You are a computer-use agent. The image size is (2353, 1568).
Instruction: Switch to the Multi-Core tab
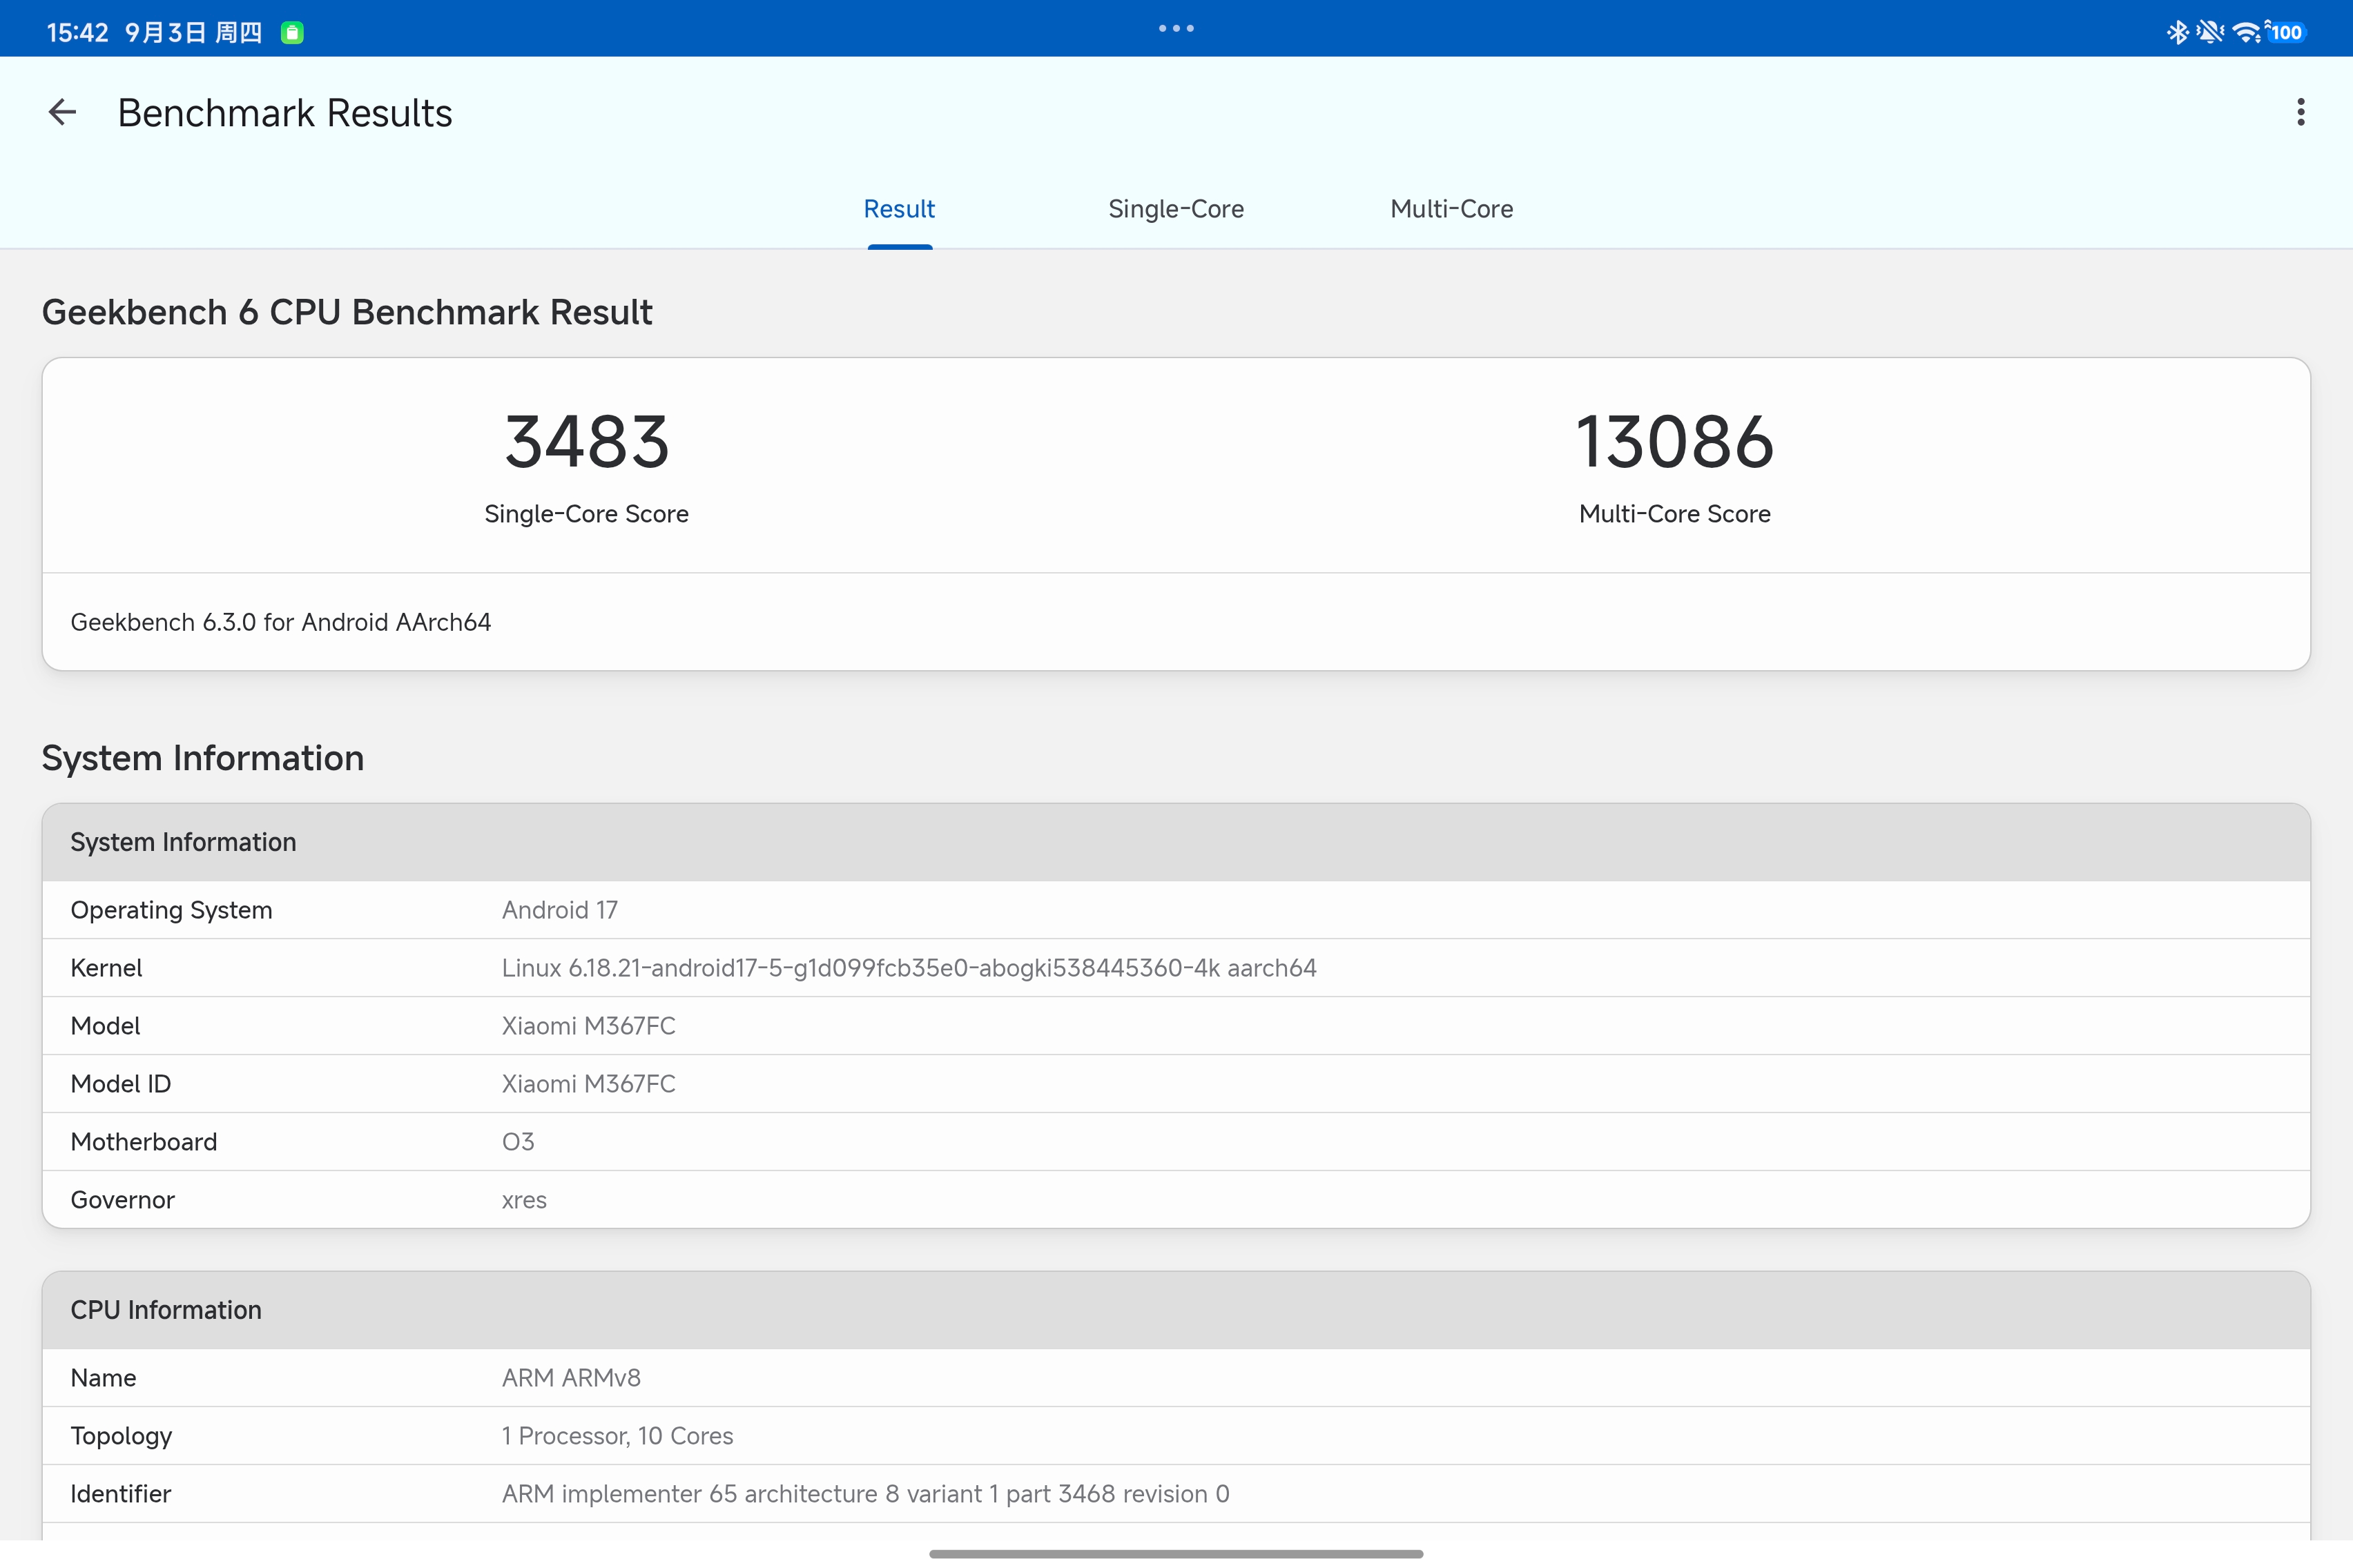pyautogui.click(x=1451, y=209)
